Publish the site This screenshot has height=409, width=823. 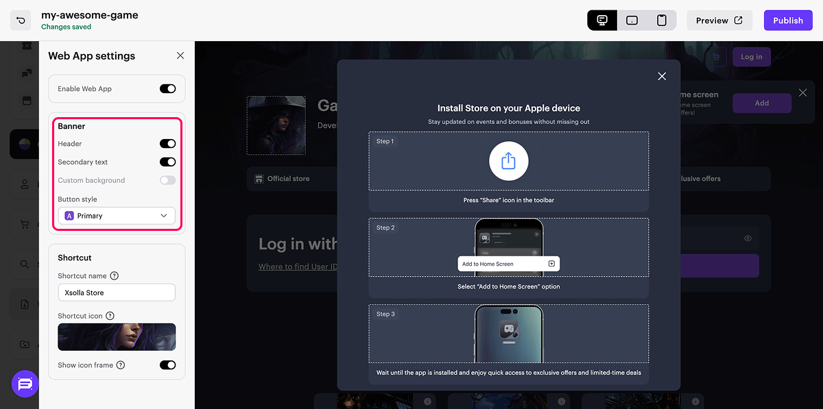[x=788, y=20]
